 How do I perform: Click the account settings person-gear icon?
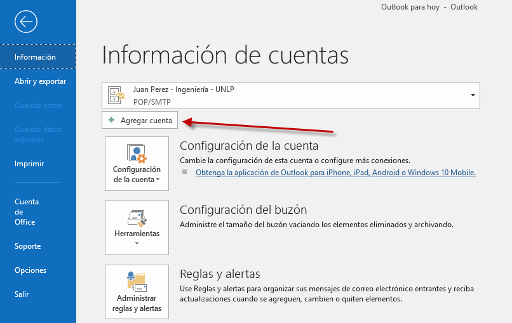pos(137,154)
